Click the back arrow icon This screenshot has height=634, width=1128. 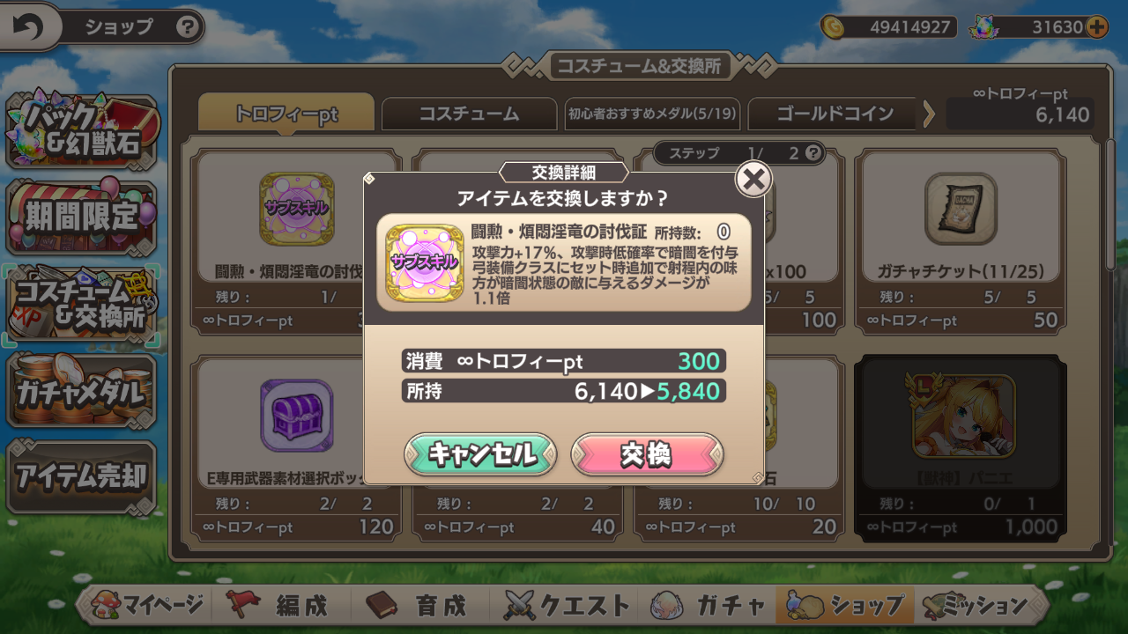point(28,27)
